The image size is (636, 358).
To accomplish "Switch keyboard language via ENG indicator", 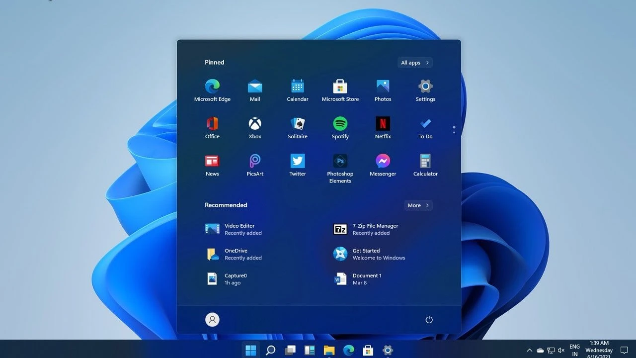I will (x=574, y=350).
